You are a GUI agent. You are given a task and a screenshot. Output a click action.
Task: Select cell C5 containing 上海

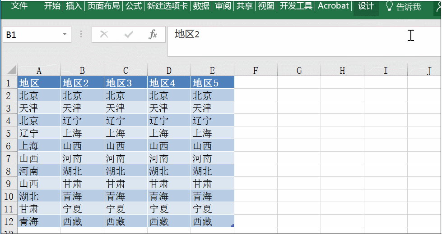point(126,133)
